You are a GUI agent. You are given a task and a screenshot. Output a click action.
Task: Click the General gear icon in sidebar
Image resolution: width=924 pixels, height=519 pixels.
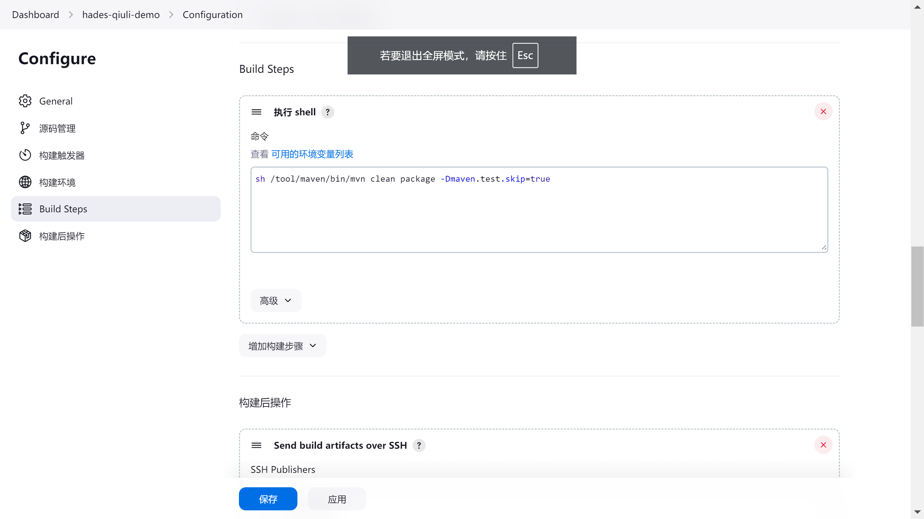[25, 101]
